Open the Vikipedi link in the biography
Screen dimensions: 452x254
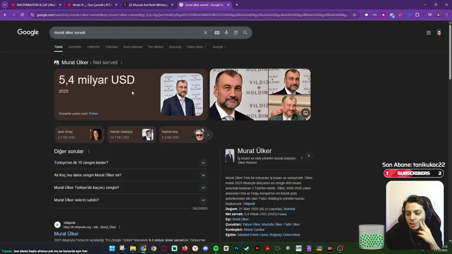pyautogui.click(x=249, y=204)
